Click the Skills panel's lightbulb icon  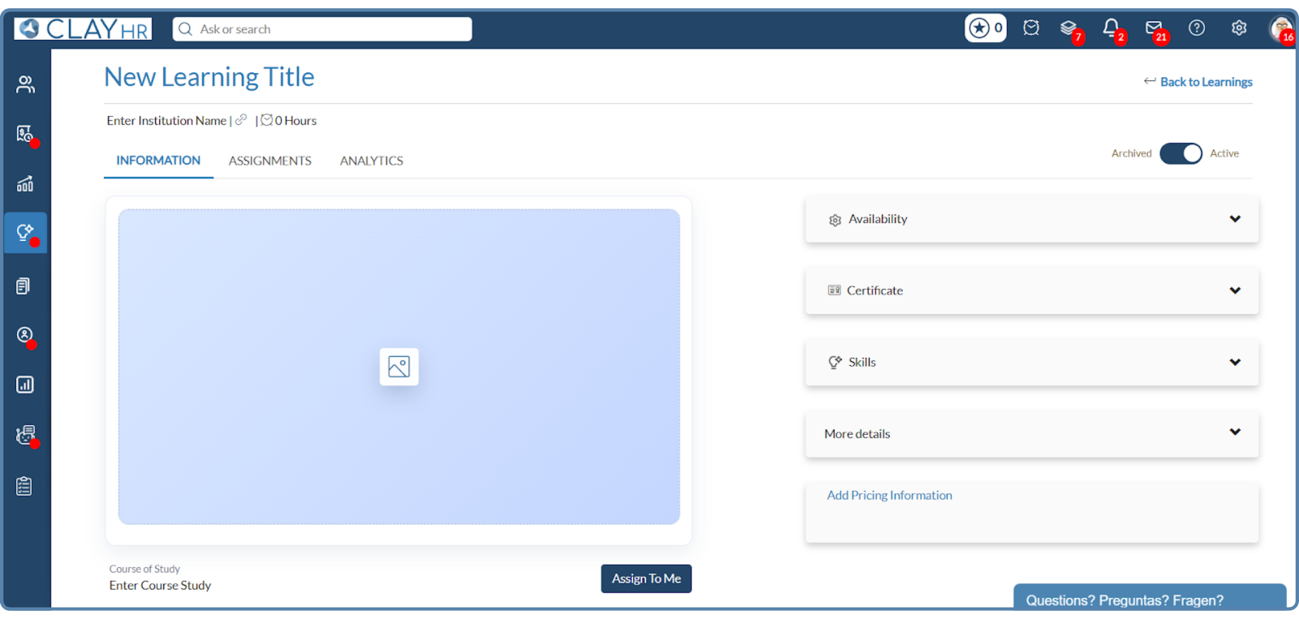coord(835,362)
